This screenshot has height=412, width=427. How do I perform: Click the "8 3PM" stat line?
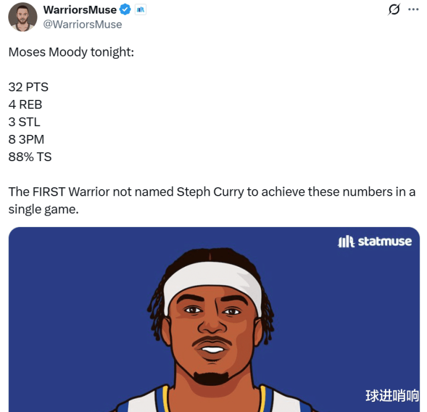(26, 140)
